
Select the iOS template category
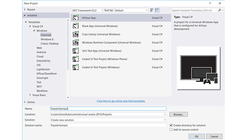pos(39,65)
